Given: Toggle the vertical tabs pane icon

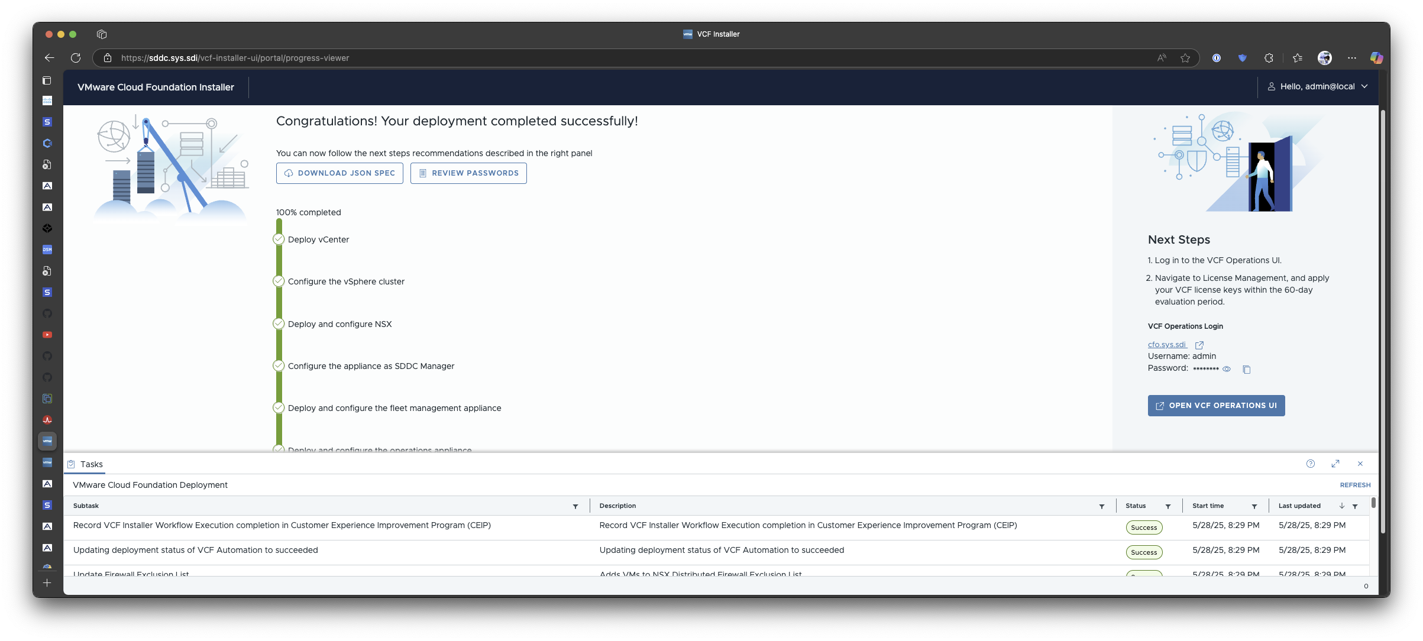Looking at the screenshot, I should pyautogui.click(x=47, y=80).
